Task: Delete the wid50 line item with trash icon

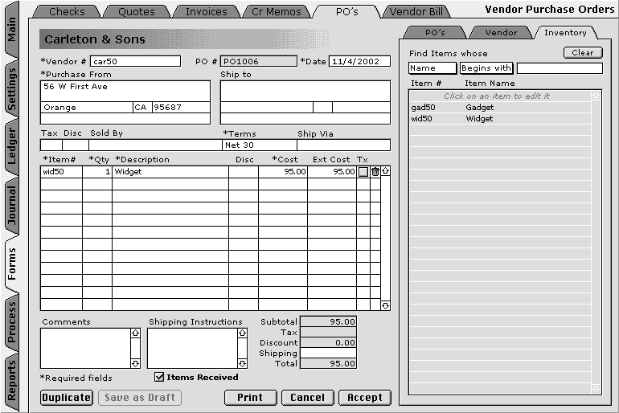Action: (x=375, y=172)
